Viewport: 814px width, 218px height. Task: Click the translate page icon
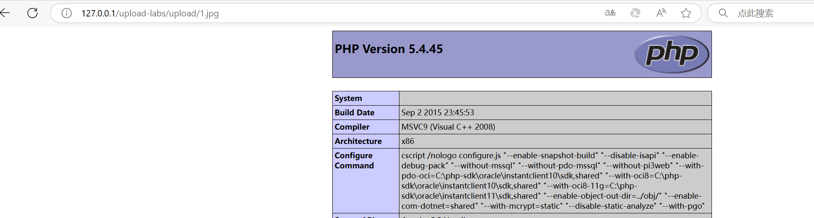point(610,13)
